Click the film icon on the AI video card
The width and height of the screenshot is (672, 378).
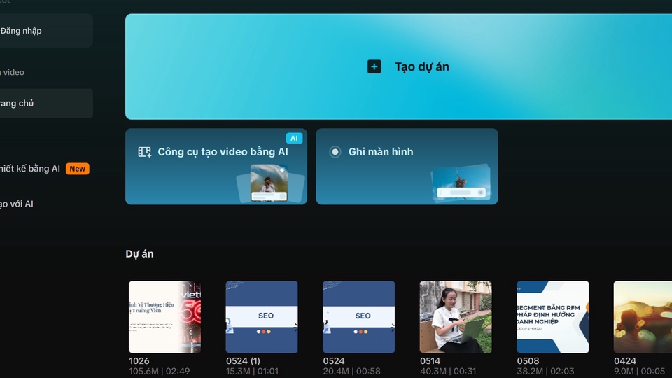(145, 152)
